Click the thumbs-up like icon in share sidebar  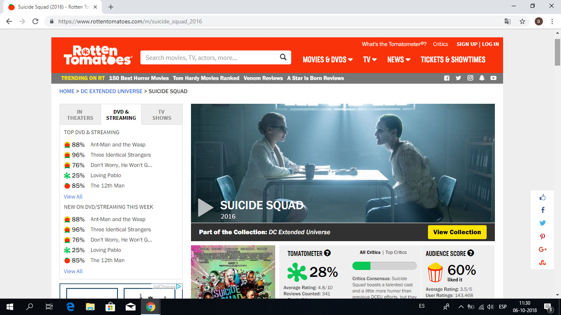(x=543, y=197)
